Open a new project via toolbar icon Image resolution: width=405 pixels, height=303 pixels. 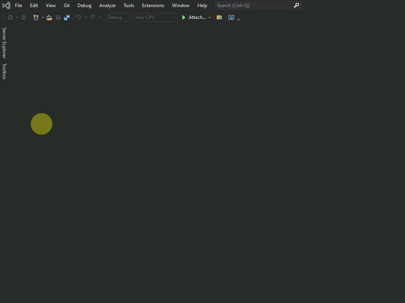click(36, 17)
